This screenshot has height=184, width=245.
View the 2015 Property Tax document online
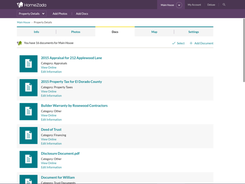coord(48,92)
